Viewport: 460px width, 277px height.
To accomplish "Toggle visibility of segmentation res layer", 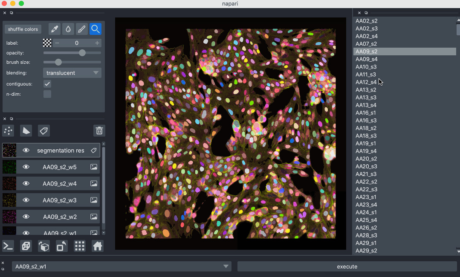I will (x=26, y=150).
